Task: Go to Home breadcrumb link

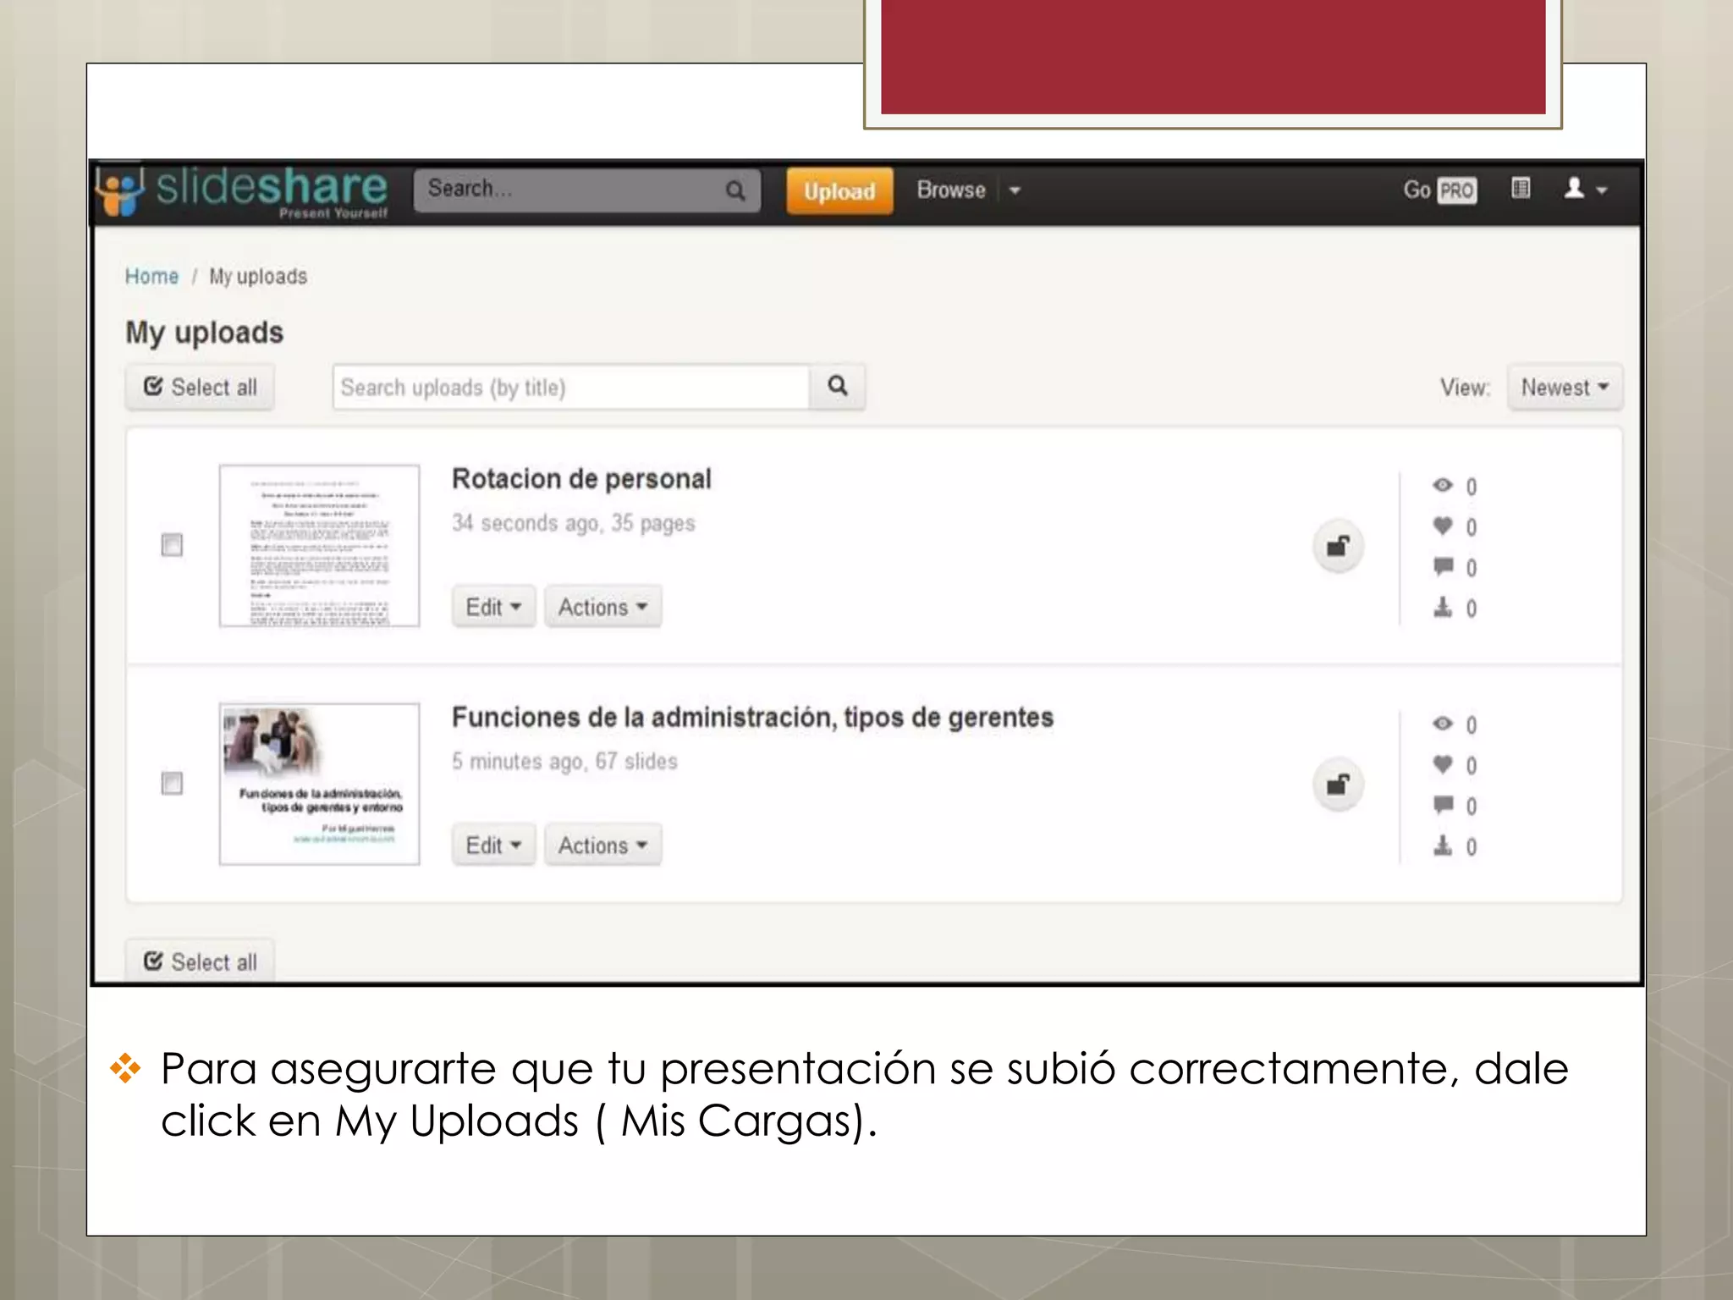Action: [151, 277]
